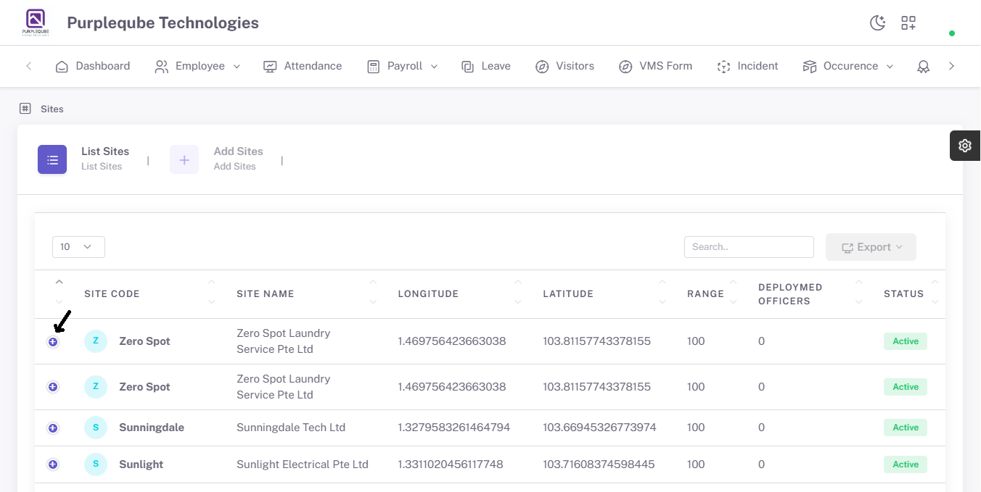The height and width of the screenshot is (492, 981).
Task: Click the Attendance monitor icon
Action: pyautogui.click(x=270, y=67)
